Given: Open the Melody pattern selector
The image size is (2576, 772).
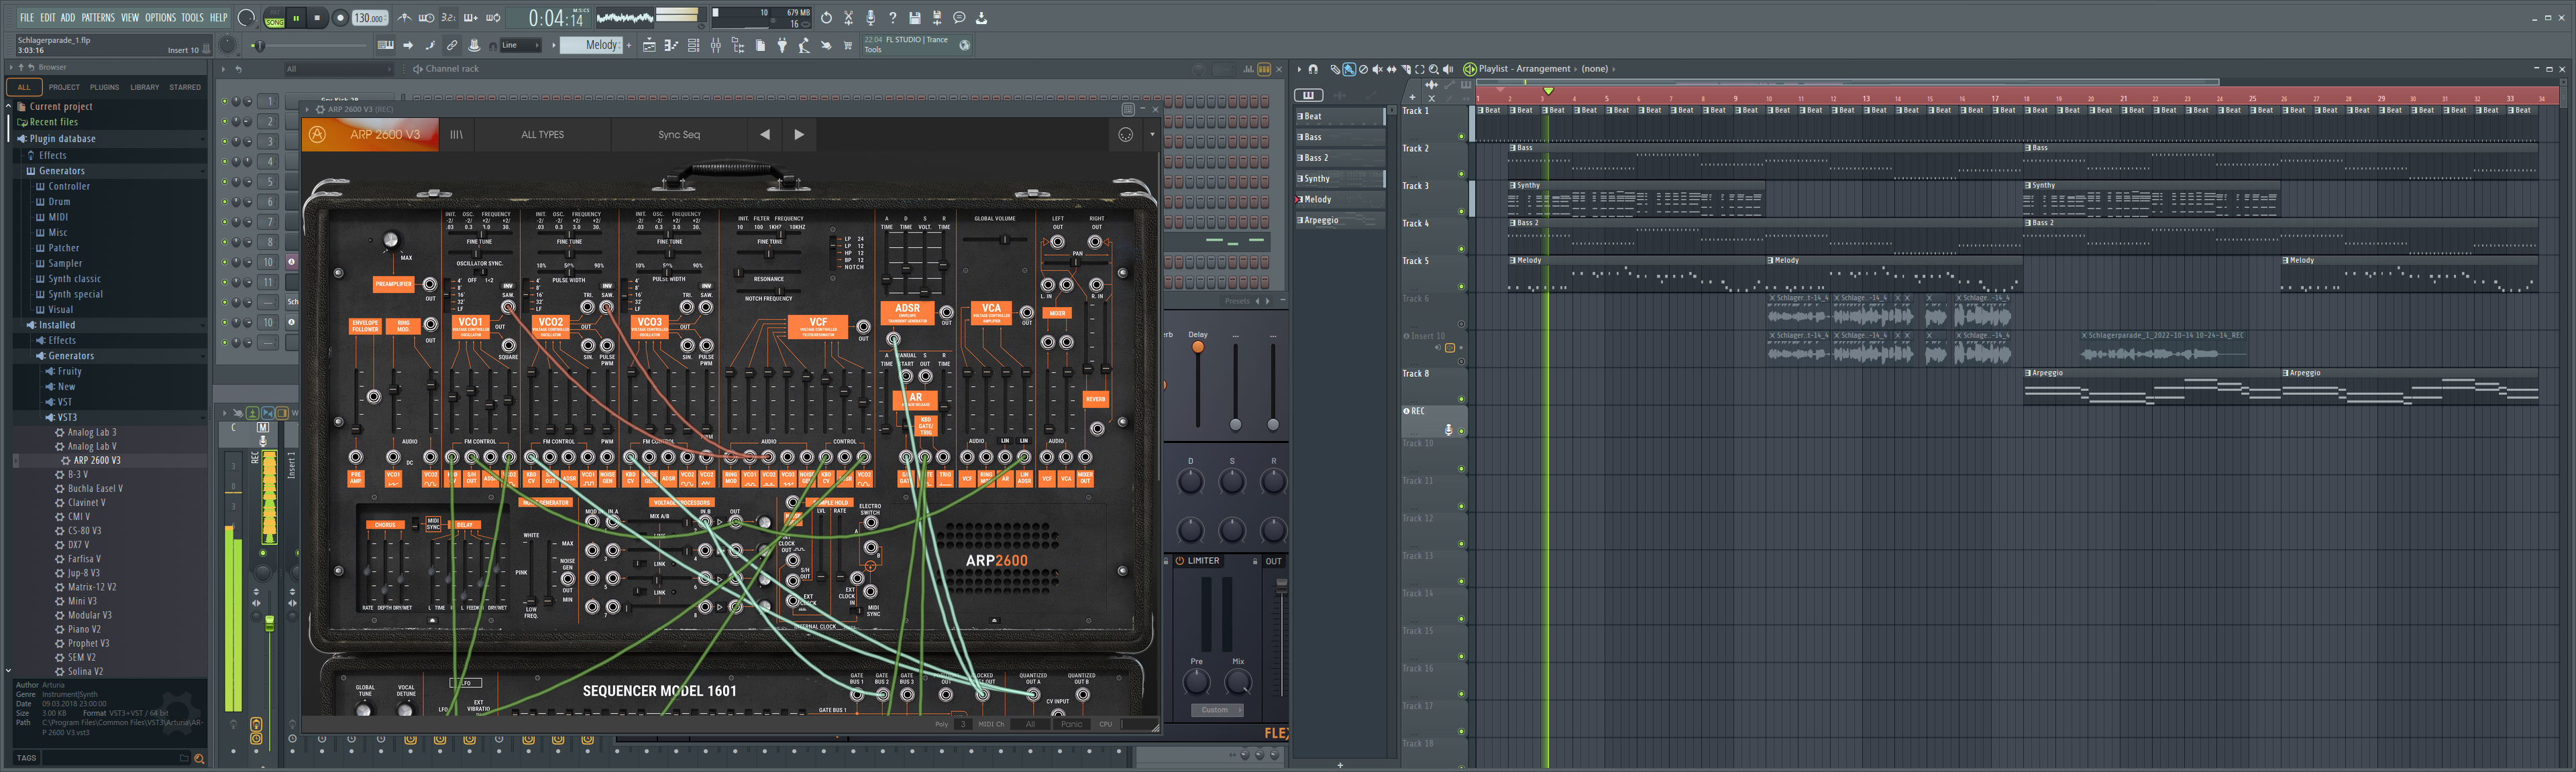Looking at the screenshot, I should [x=591, y=45].
